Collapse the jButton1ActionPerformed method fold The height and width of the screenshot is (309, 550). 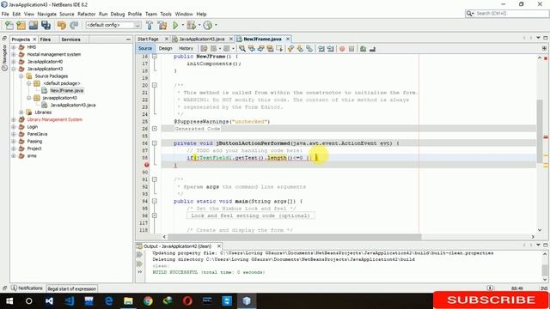[x=155, y=143]
